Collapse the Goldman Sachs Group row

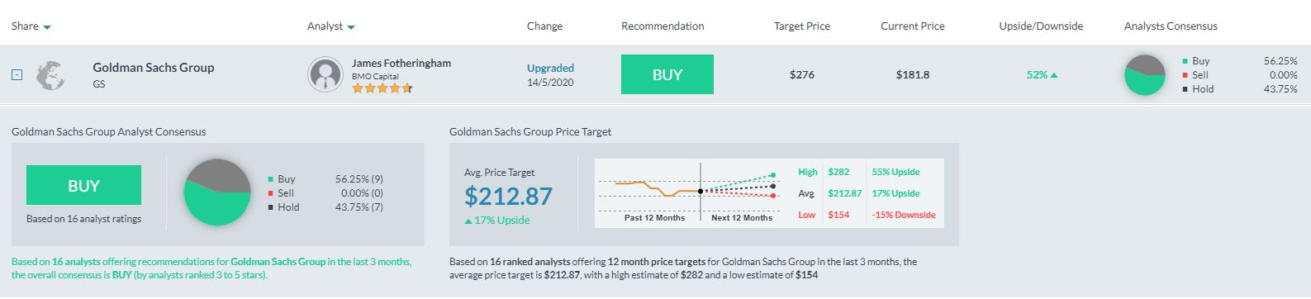(17, 75)
